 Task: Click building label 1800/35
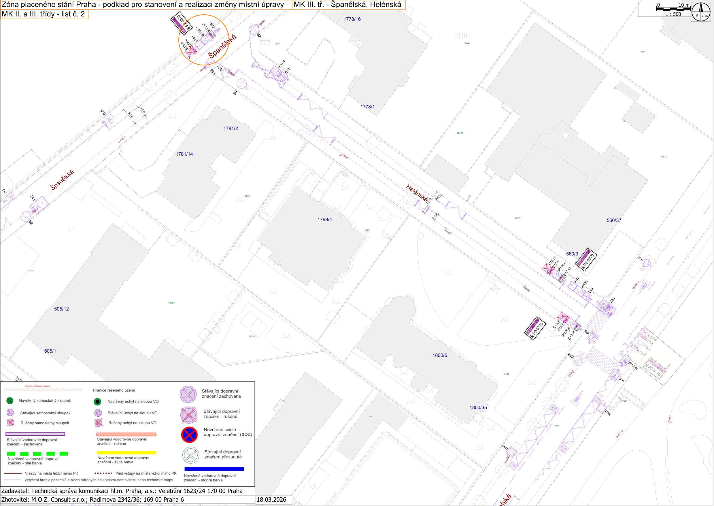pyautogui.click(x=478, y=408)
